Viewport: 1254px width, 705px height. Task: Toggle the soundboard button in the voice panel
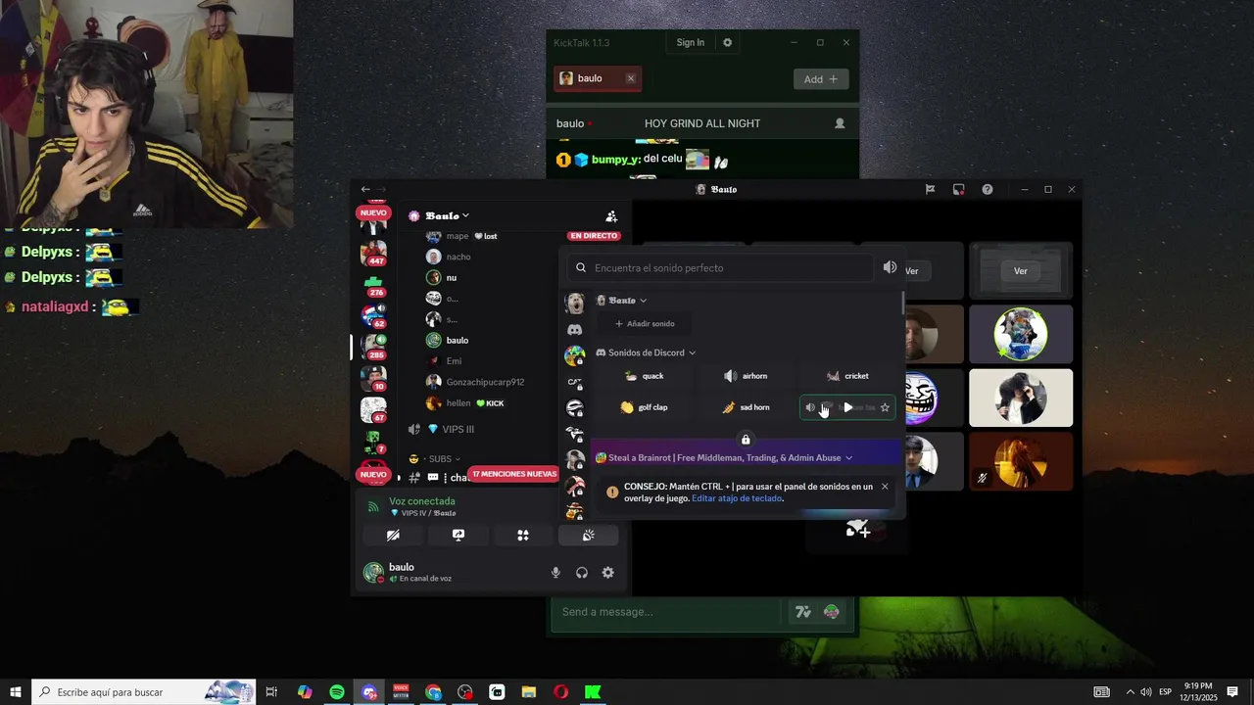589,535
